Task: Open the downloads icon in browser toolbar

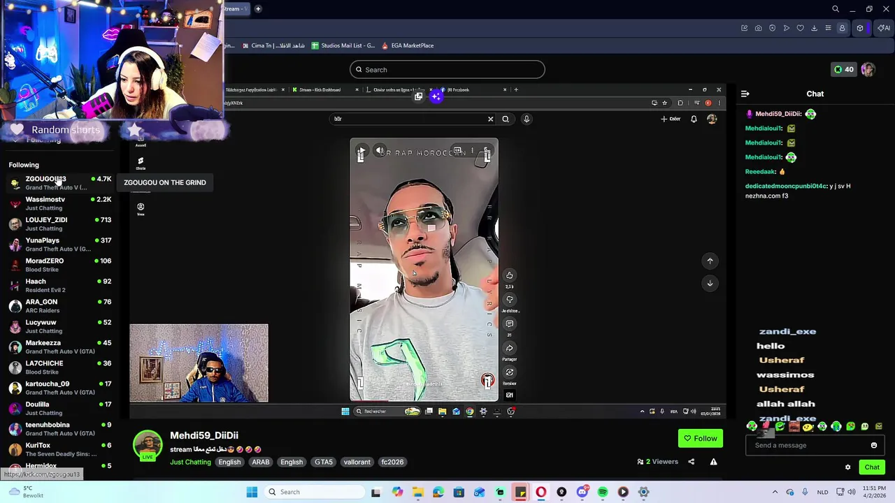Action: tap(814, 28)
